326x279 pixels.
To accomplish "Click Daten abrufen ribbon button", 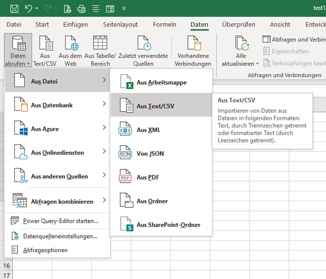I will click(x=18, y=50).
